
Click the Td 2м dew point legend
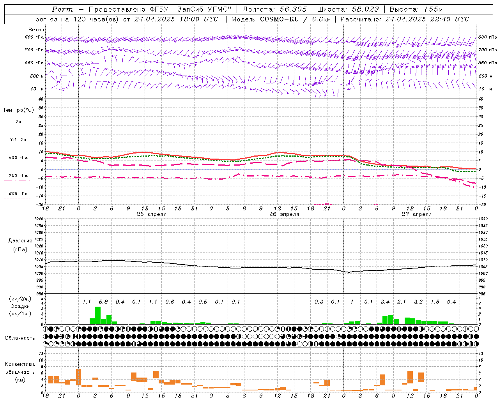tap(18, 139)
